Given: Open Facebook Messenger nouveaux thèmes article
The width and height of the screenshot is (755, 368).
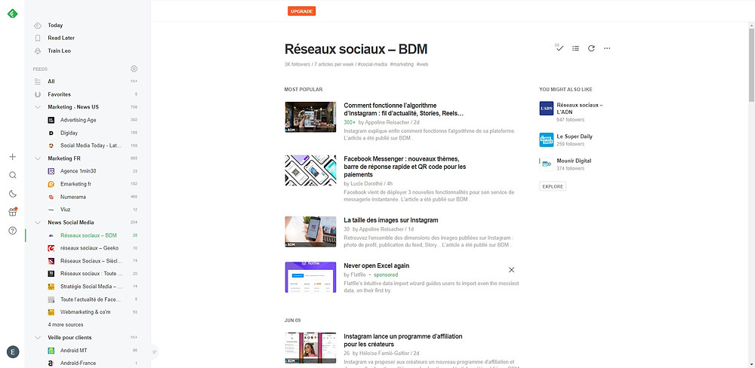Looking at the screenshot, I should point(405,167).
